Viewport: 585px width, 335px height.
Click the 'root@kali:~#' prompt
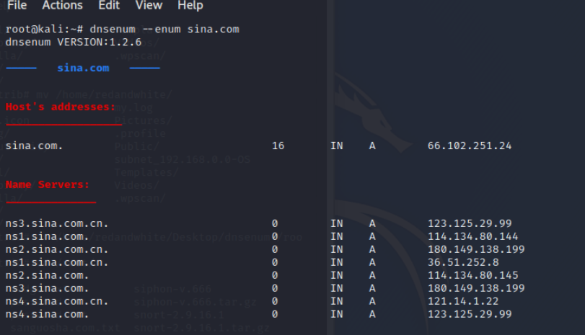click(44, 29)
